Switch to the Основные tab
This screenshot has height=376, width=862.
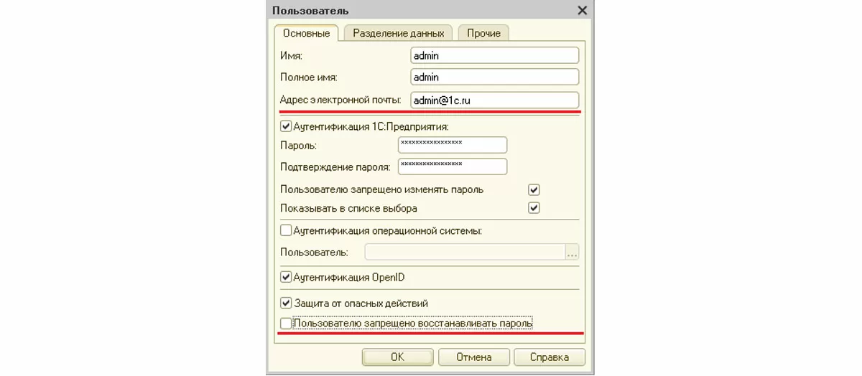[x=306, y=33]
